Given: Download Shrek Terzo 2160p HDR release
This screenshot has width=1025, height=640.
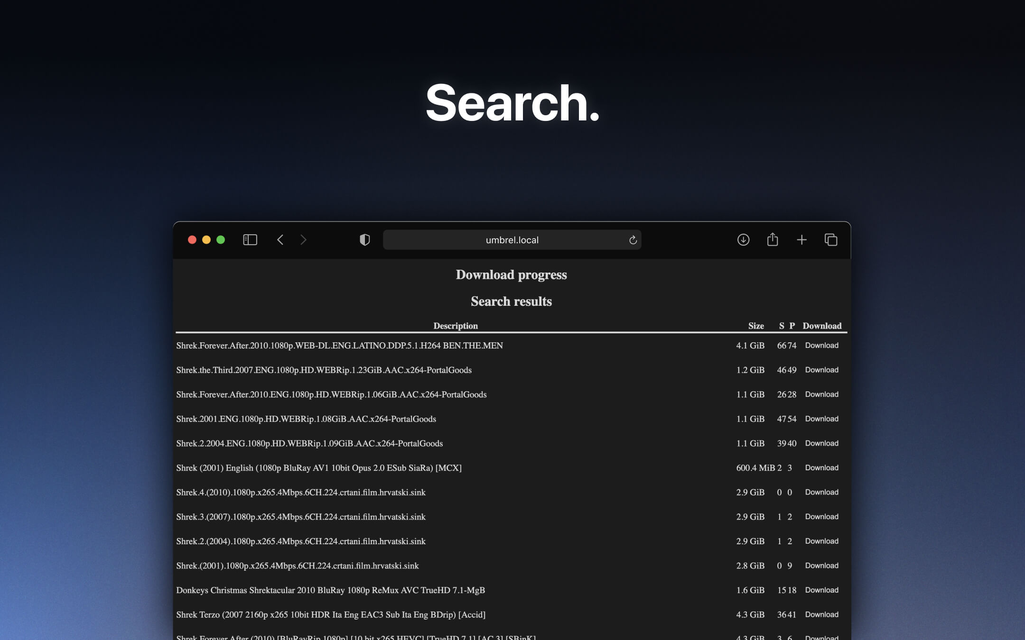Looking at the screenshot, I should 822,614.
